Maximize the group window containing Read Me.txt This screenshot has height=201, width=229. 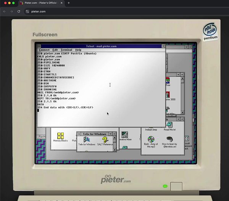(182, 119)
